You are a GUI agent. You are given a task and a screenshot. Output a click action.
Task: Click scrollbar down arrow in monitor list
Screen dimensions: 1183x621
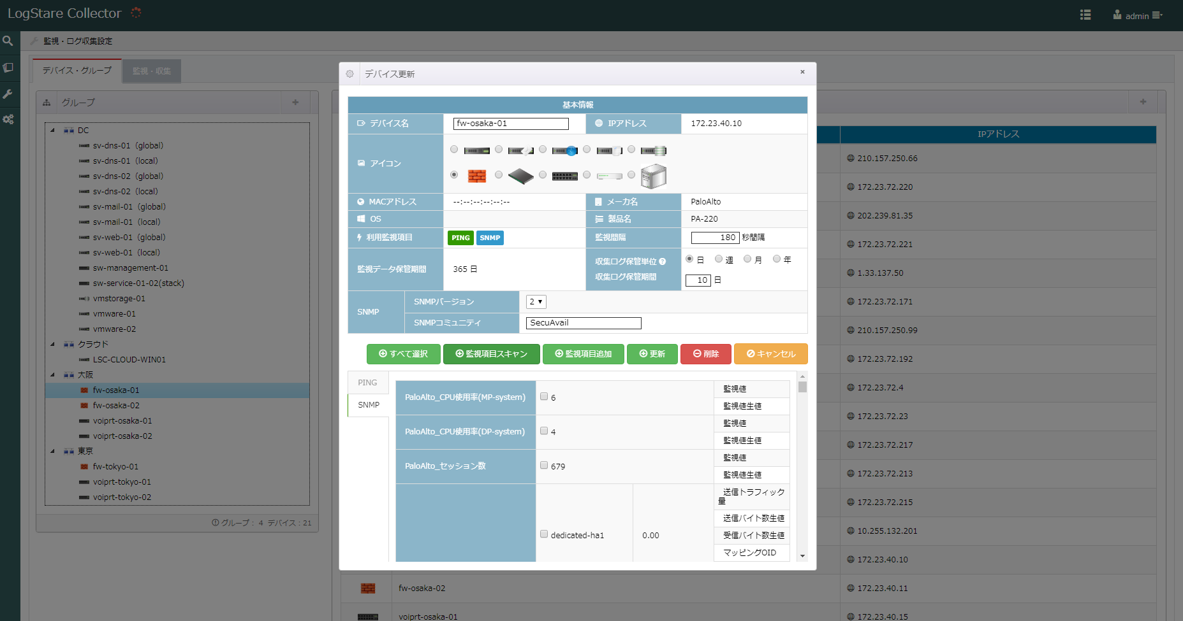[802, 556]
